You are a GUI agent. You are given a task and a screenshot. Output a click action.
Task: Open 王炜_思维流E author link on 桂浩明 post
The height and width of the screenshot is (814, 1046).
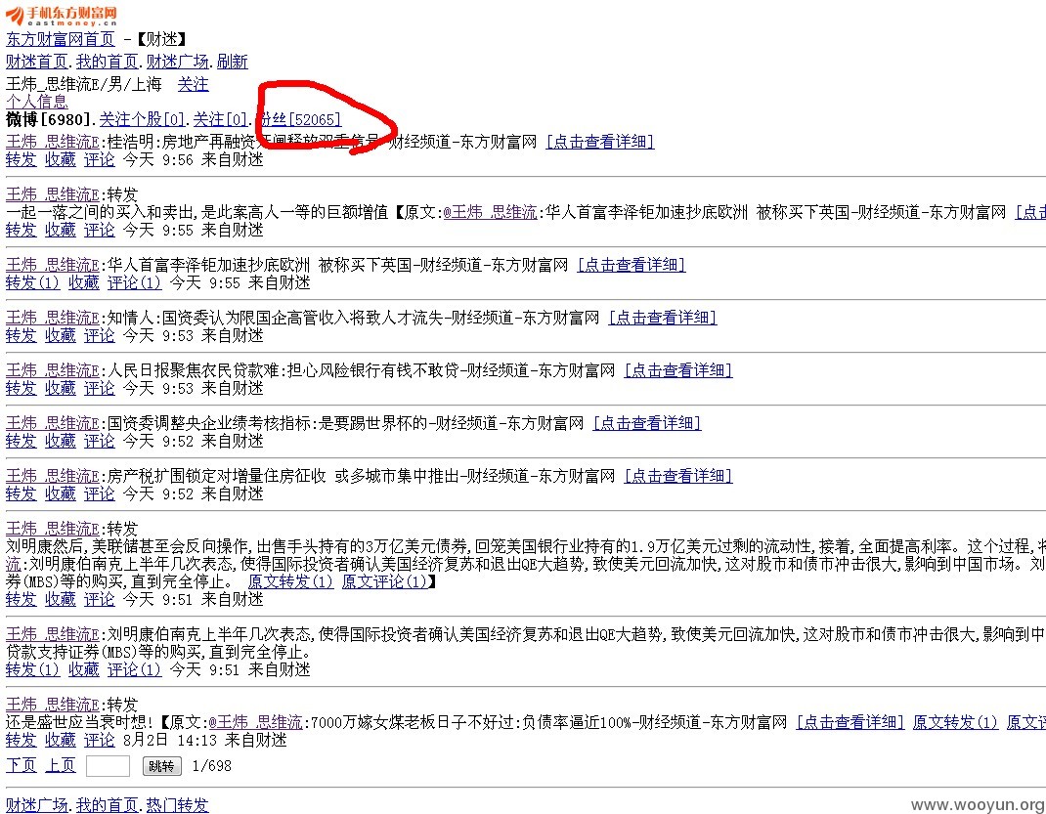pyautogui.click(x=53, y=142)
